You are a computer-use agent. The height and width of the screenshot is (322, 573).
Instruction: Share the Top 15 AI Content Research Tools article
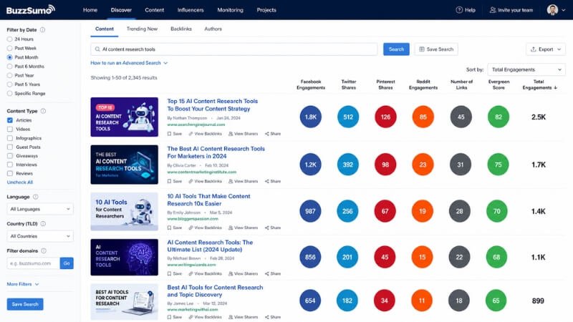273,134
